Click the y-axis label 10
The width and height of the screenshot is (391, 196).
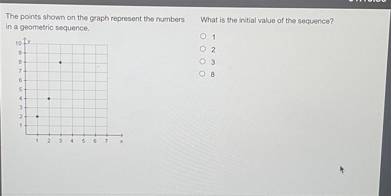[x=18, y=43]
